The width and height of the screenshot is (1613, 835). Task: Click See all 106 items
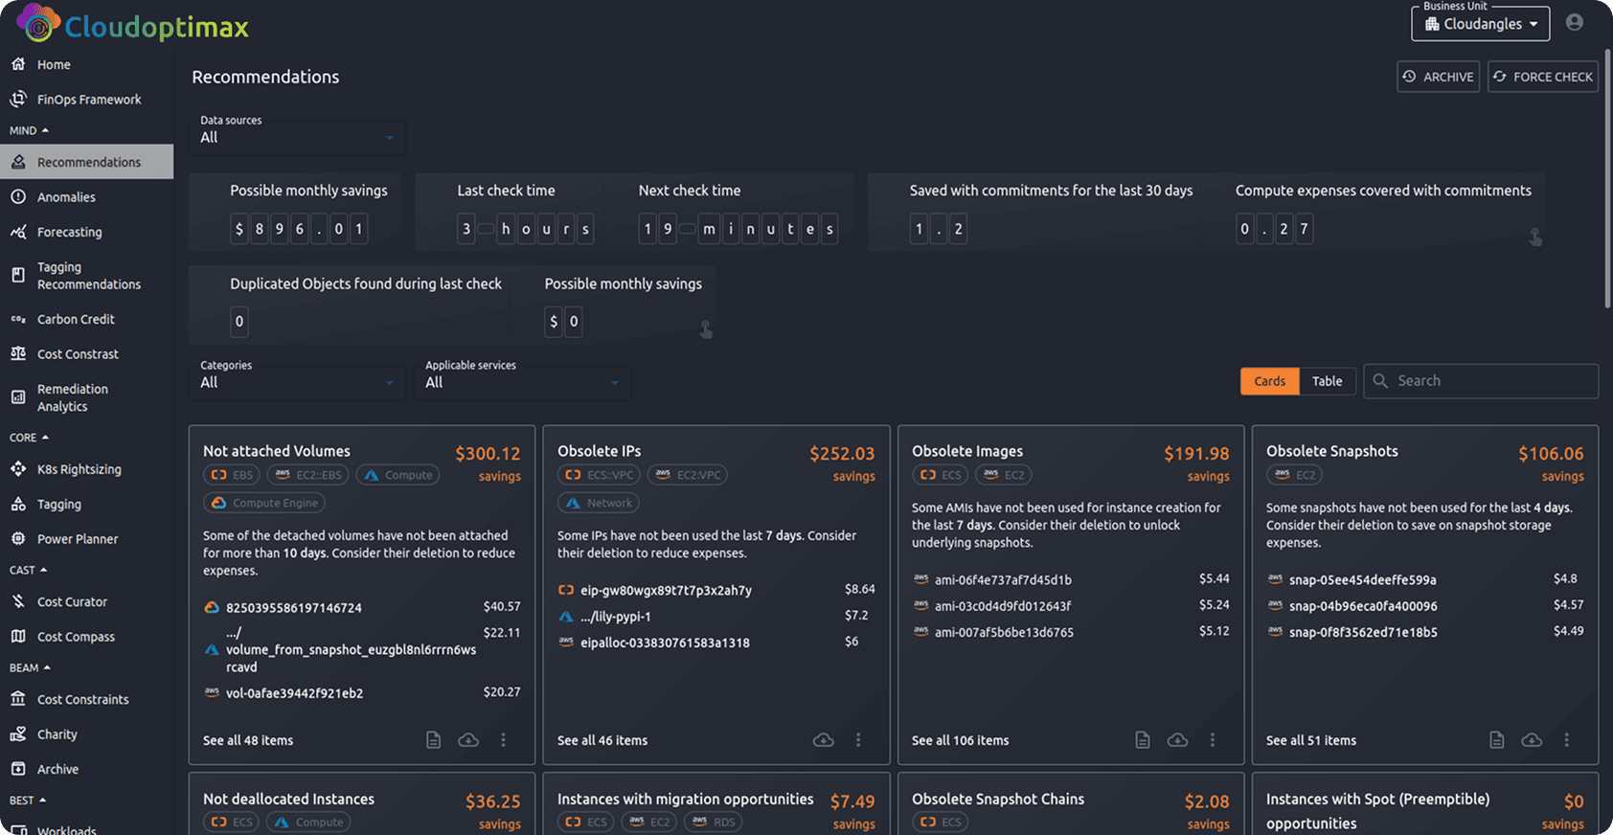pos(961,740)
